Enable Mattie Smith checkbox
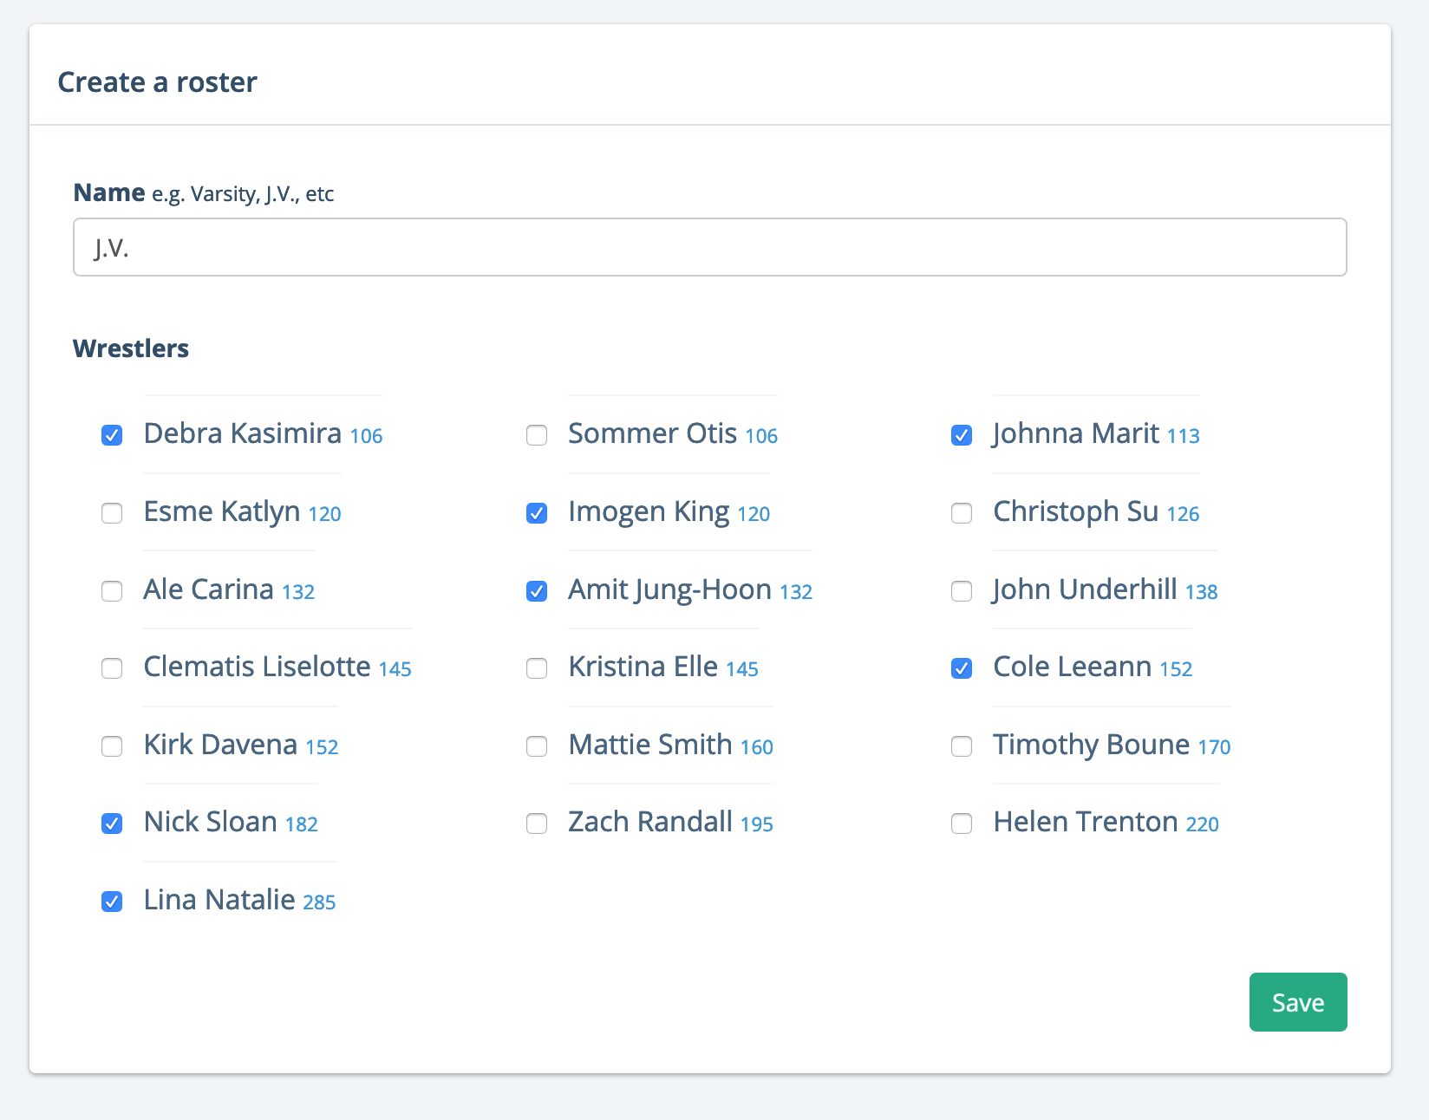Image resolution: width=1429 pixels, height=1120 pixels. [x=537, y=746]
